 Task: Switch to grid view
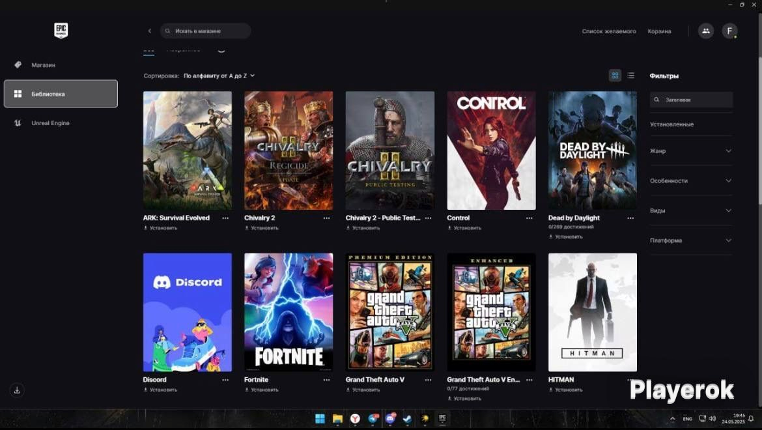(615, 76)
